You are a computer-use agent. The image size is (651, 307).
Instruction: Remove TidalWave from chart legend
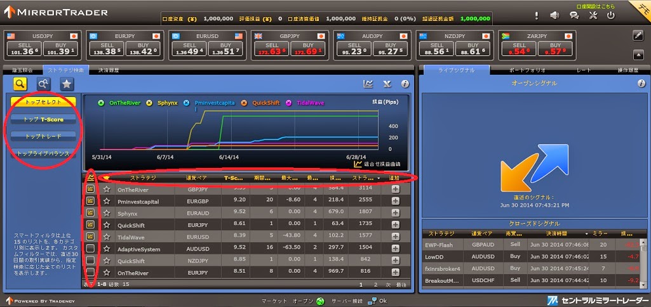click(288, 103)
